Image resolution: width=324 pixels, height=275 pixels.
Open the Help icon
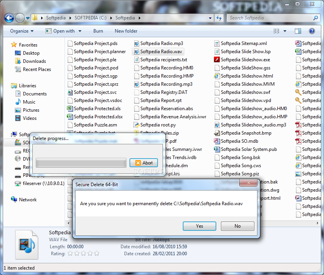point(312,31)
